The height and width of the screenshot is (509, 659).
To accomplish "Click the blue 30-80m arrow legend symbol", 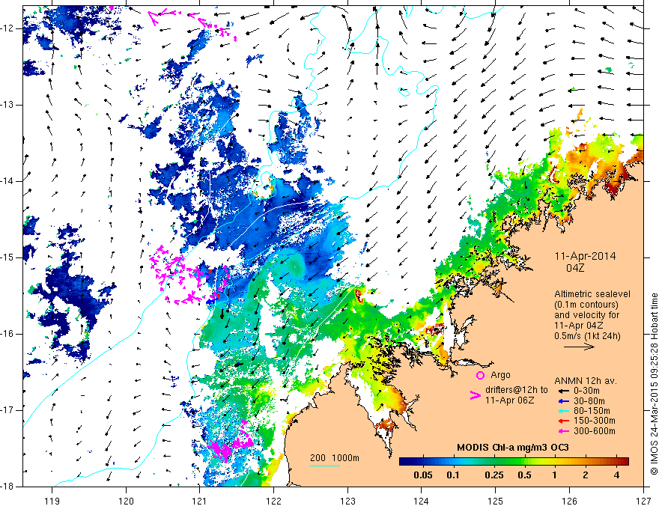I will pos(564,401).
